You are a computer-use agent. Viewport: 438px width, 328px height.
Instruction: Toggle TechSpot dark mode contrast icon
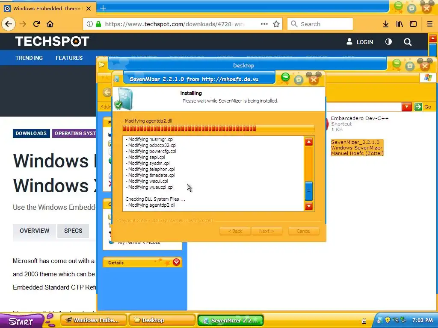(388, 42)
